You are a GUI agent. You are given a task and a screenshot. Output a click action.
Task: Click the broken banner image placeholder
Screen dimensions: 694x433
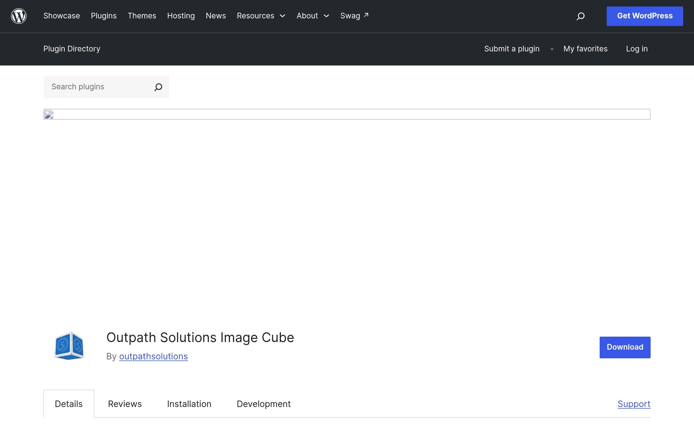pyautogui.click(x=347, y=114)
